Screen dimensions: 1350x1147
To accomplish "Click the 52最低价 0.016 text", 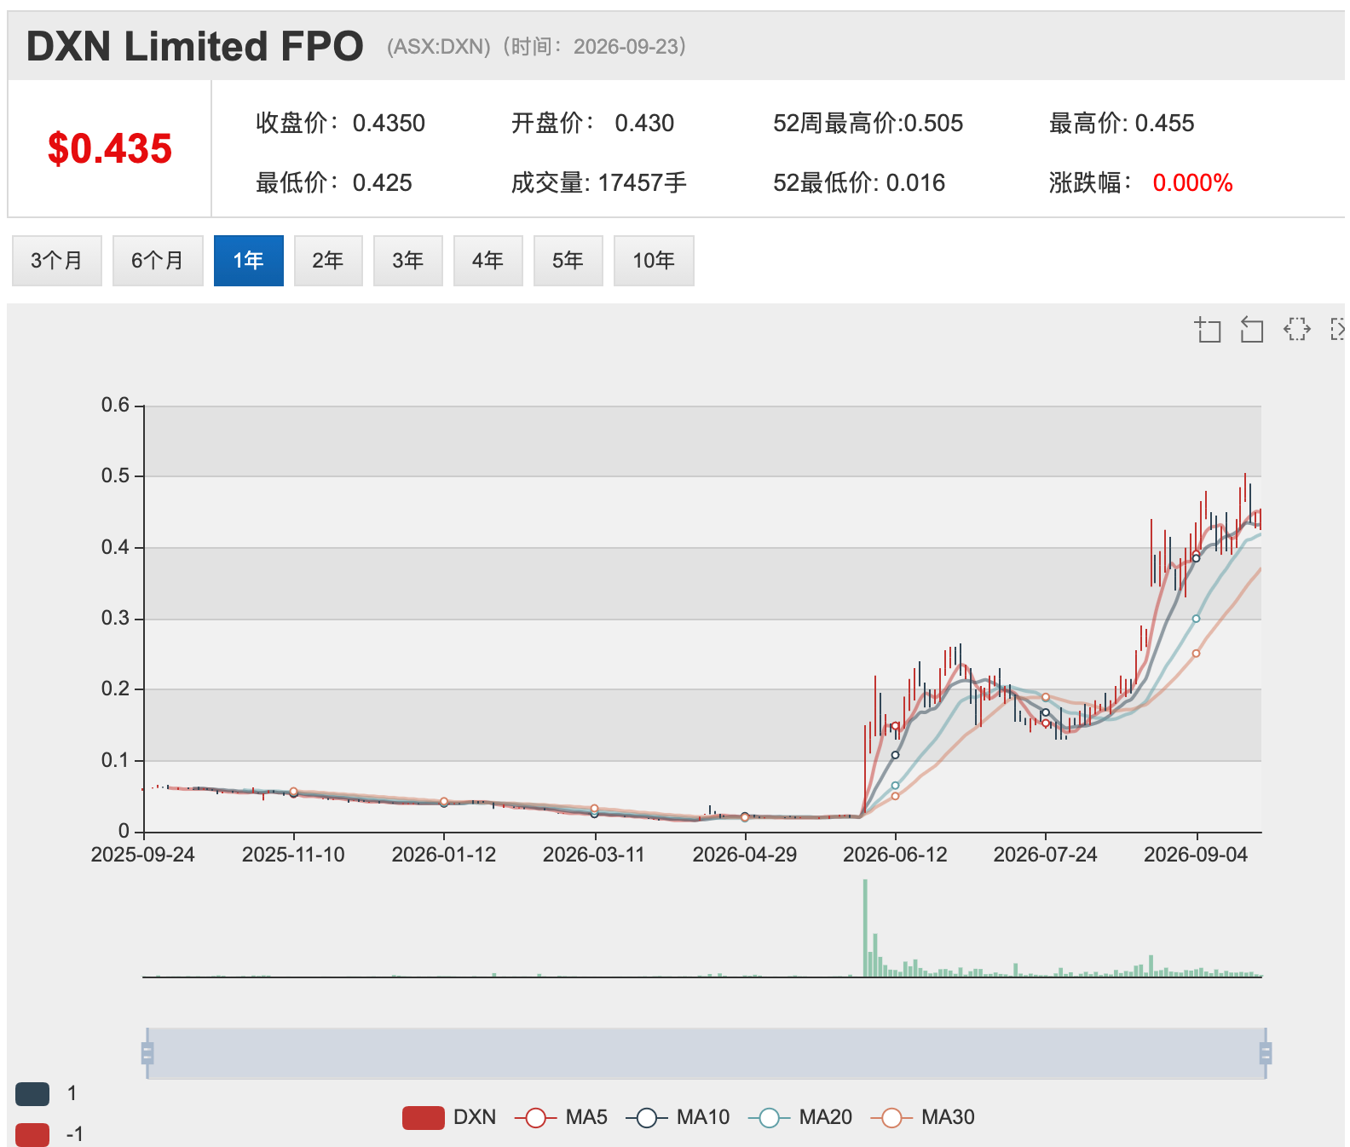I will pos(859,183).
